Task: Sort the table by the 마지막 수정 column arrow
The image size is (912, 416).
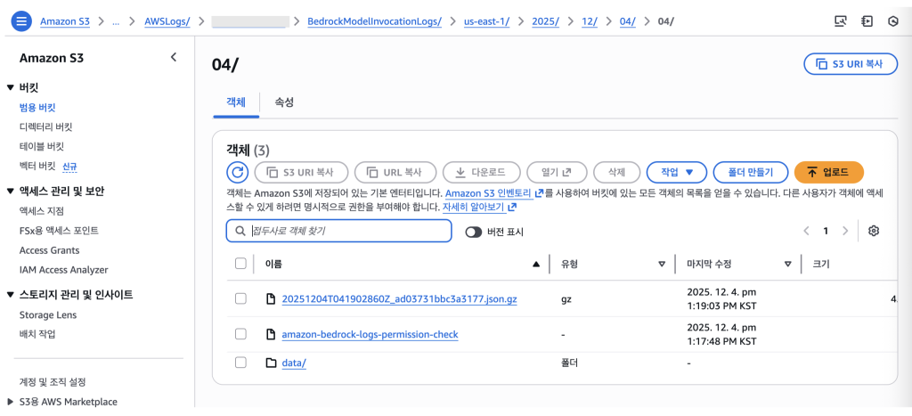Action: [x=788, y=265]
